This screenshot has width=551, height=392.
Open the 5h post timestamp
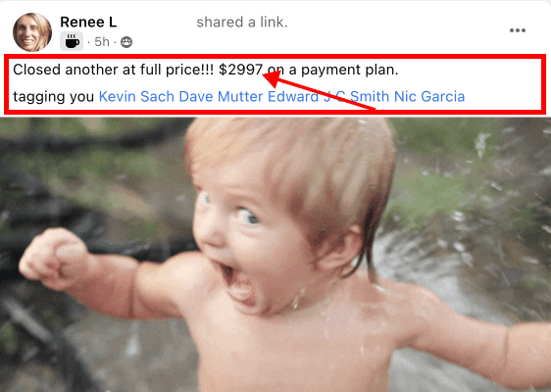(x=102, y=42)
